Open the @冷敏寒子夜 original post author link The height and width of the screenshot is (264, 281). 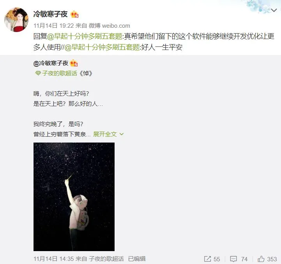[x=51, y=63]
